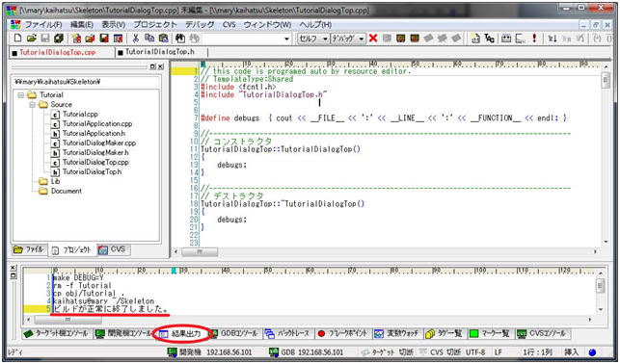This screenshot has height=364, width=620.
Task: Open the ブレークポイント tab
Action: [x=342, y=334]
